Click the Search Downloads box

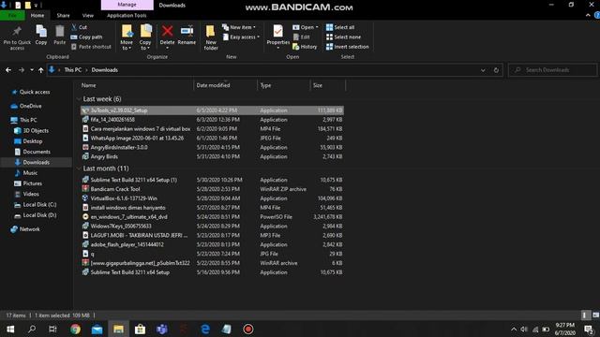coord(552,70)
